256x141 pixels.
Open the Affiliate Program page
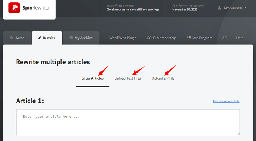[199, 38]
